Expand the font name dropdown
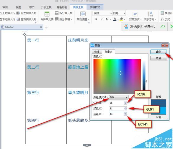The image size is (173, 149). pos(111,14)
